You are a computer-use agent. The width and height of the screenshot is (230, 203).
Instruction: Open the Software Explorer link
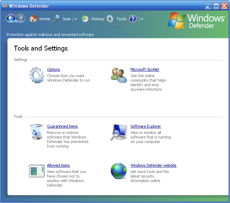click(x=146, y=126)
